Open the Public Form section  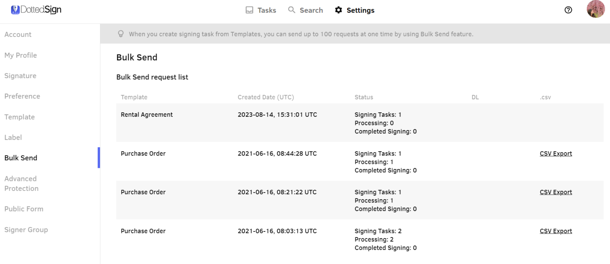24,209
